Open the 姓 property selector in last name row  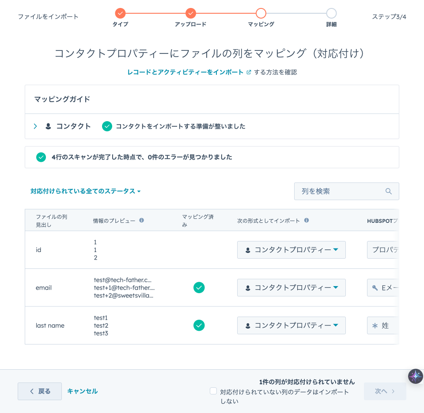pyautogui.click(x=383, y=325)
